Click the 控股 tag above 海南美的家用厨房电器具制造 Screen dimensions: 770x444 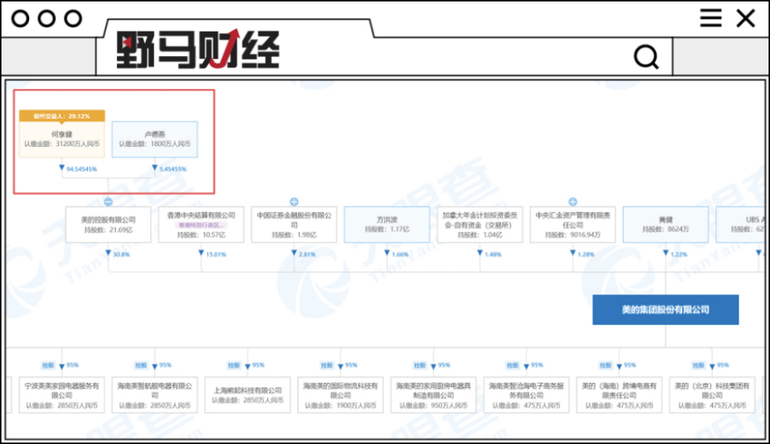[420, 365]
